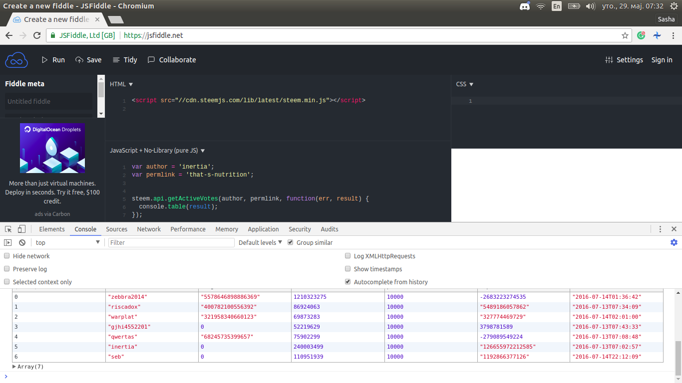Image resolution: width=682 pixels, height=383 pixels.
Task: Click the Sign in link
Action: tap(662, 60)
